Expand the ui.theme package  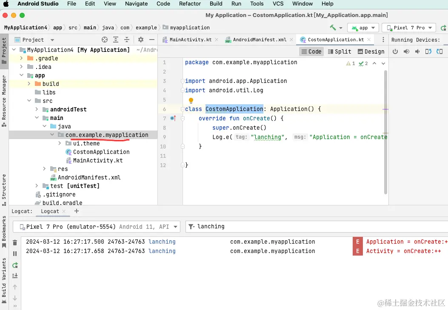[60, 143]
